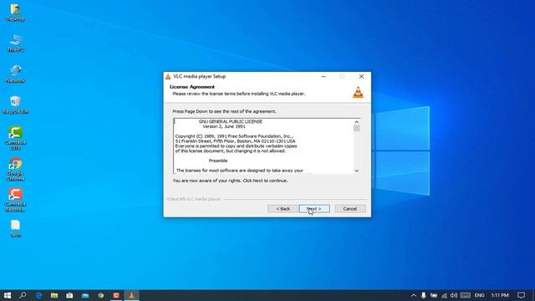Click the 'License Agreement' heading

tap(192, 87)
